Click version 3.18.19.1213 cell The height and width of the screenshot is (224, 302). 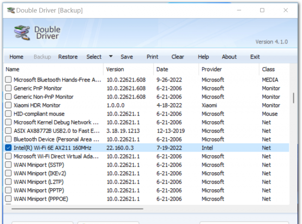123,131
